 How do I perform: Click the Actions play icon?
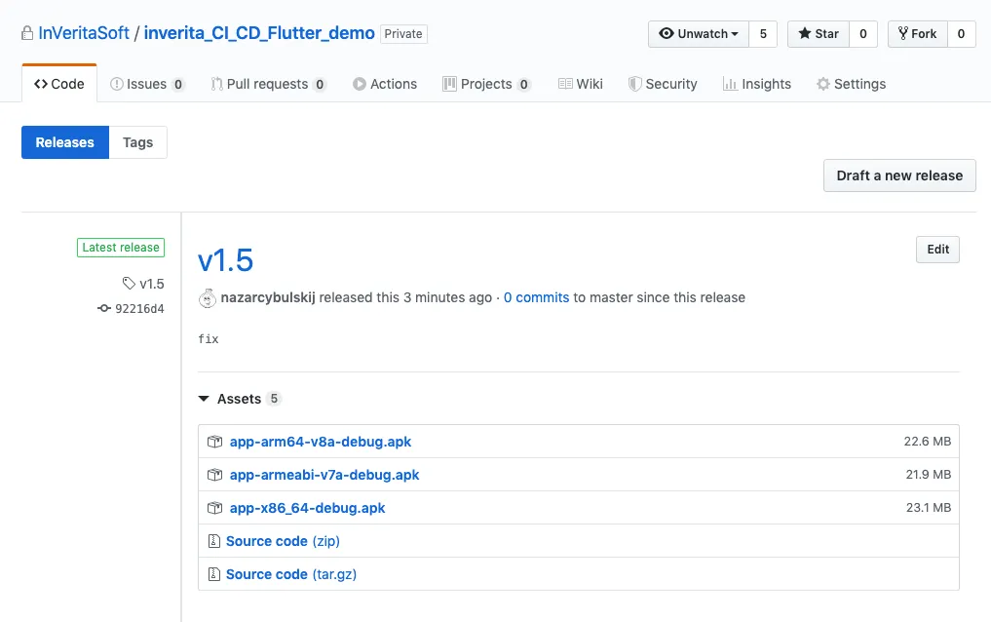click(360, 84)
